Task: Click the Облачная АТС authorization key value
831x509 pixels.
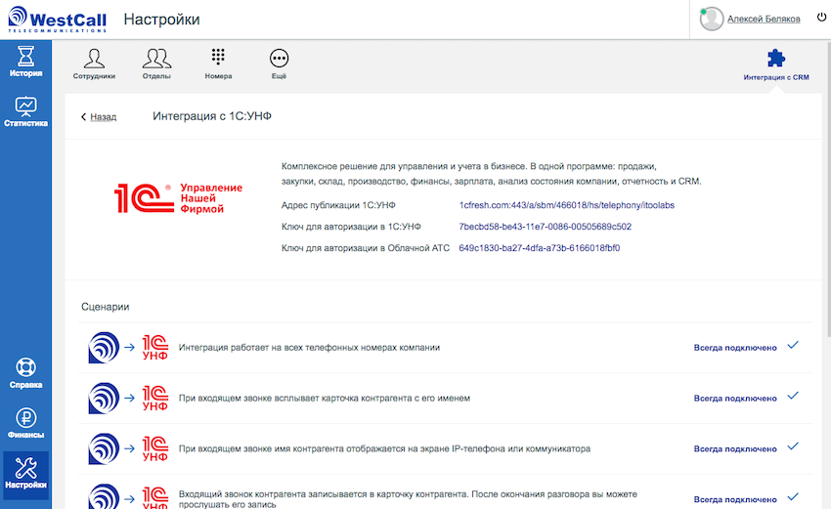Action: [539, 248]
